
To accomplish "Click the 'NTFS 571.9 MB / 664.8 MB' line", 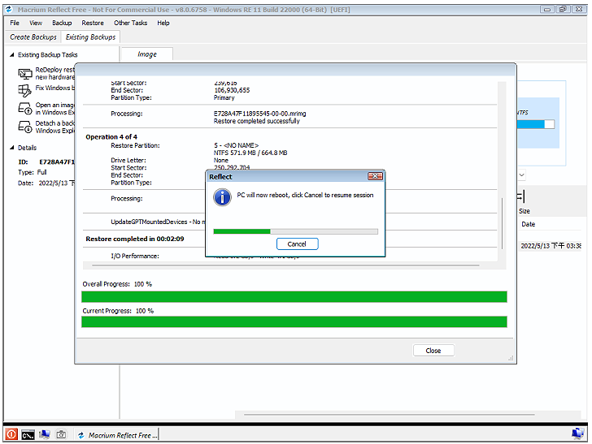I will (250, 153).
